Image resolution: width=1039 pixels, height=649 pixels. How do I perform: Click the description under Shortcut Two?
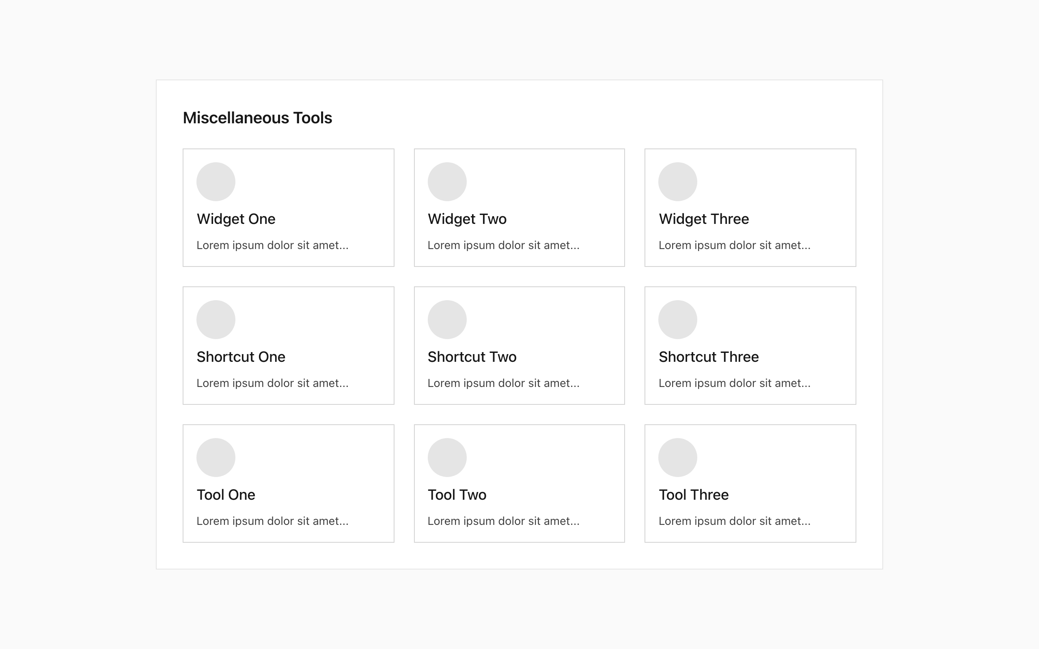pos(504,383)
